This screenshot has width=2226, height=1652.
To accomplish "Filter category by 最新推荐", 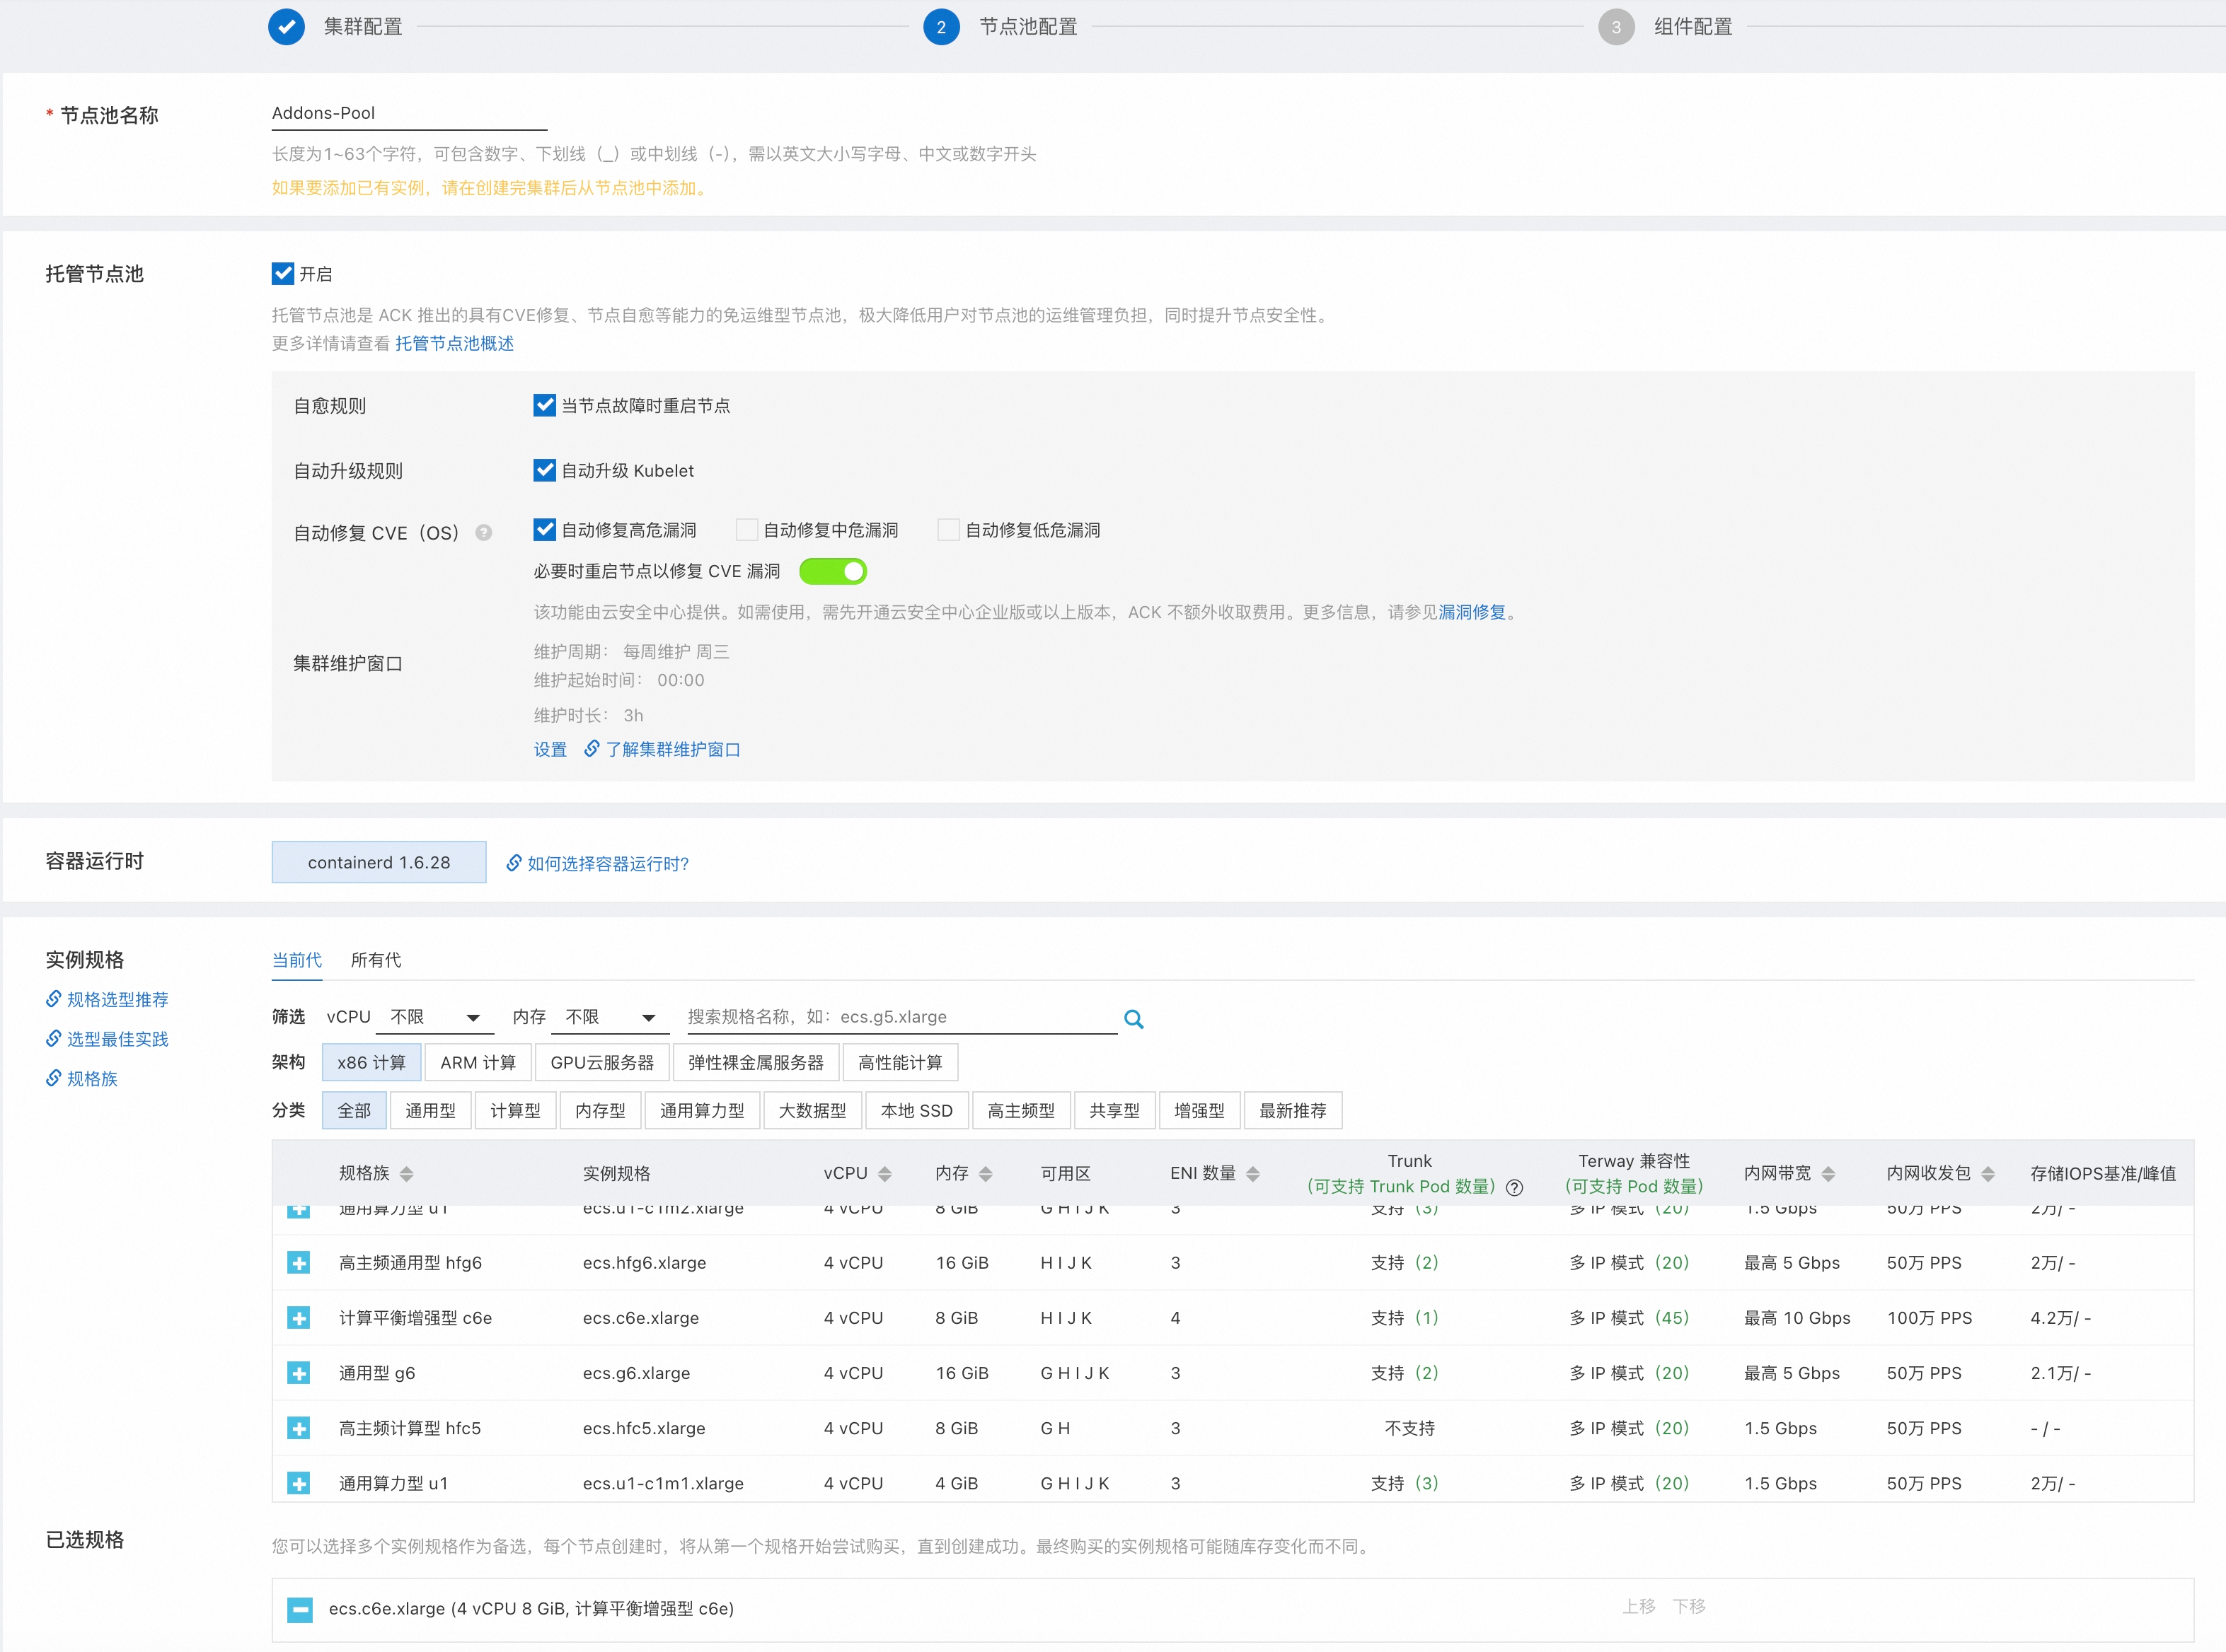I will click(x=1293, y=1110).
